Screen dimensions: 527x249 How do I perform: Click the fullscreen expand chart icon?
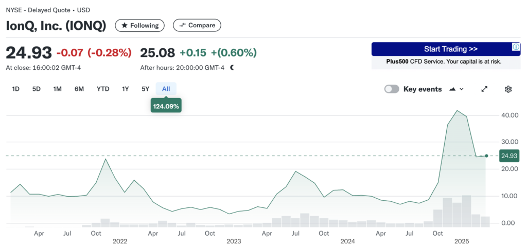(x=484, y=89)
